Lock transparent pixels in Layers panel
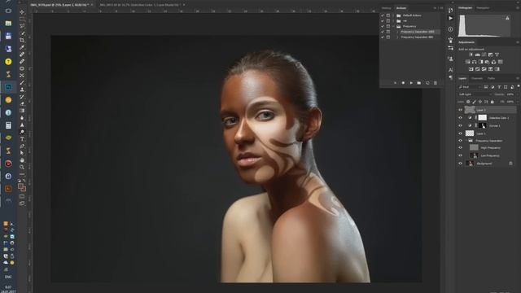The width and height of the screenshot is (521, 293). 468,102
